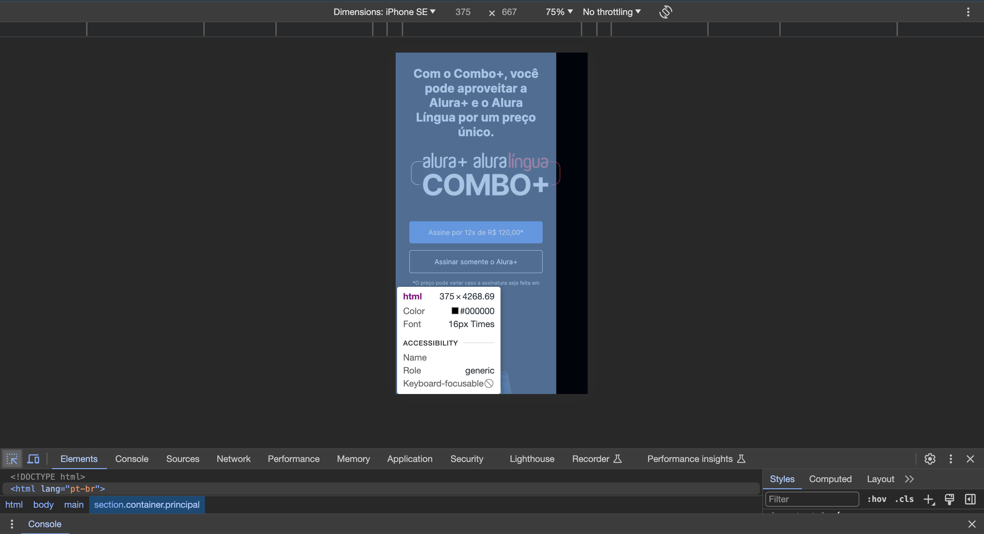Click the Styles Filter input field
Screen dimensions: 984x534
(x=812, y=499)
